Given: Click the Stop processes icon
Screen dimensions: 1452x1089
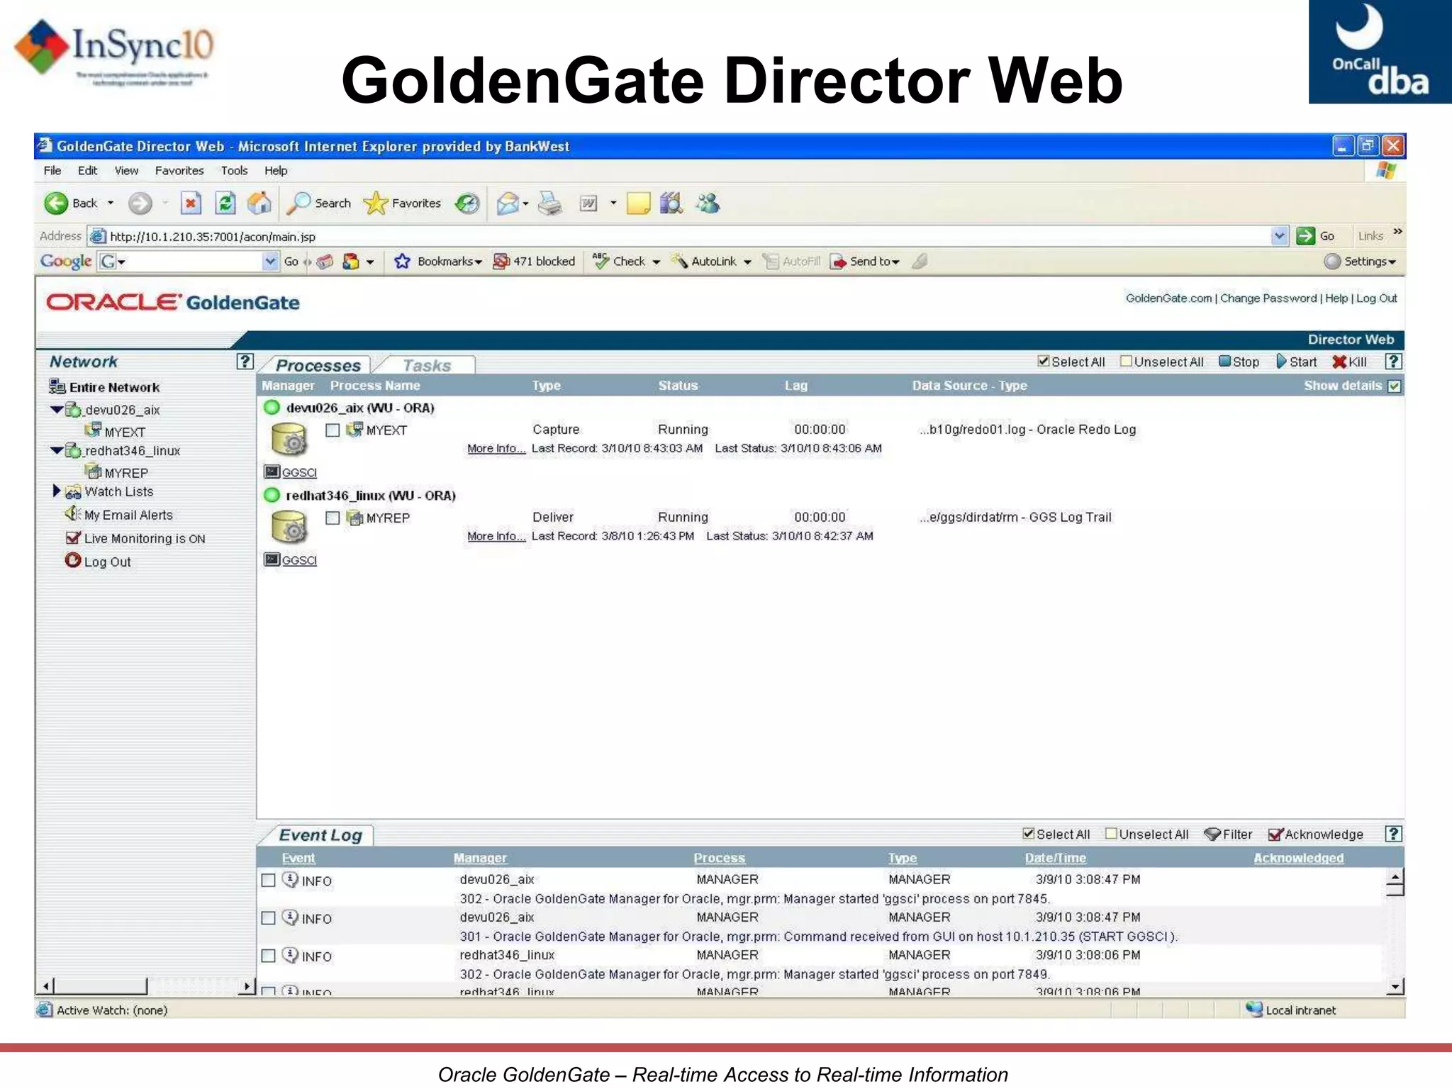Looking at the screenshot, I should click(x=1224, y=362).
